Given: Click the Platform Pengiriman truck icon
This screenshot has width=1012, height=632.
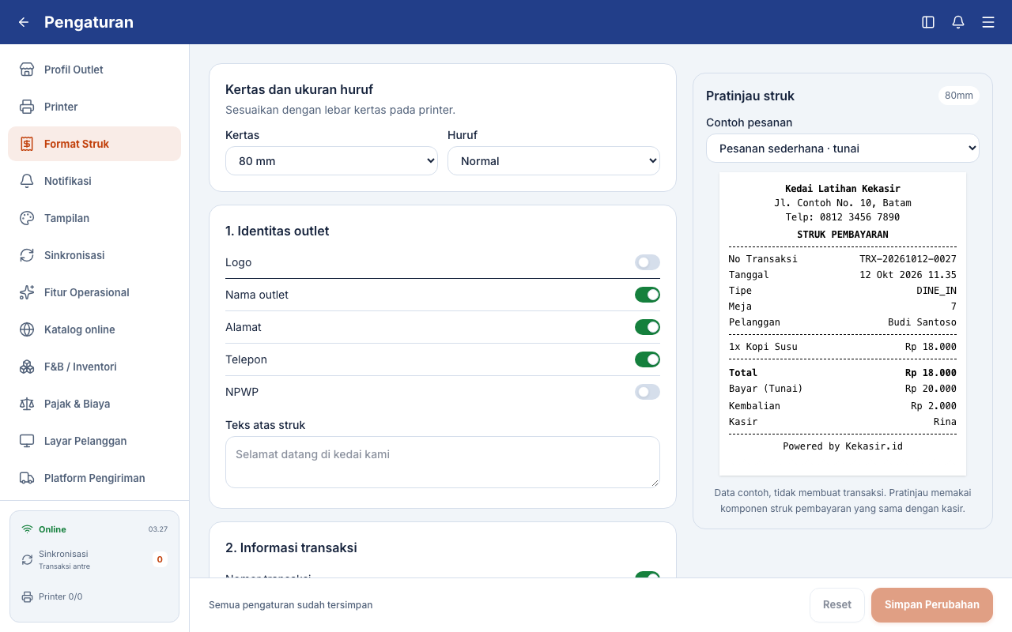Looking at the screenshot, I should 27,478.
